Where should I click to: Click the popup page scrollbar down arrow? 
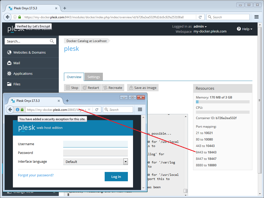pyautogui.click(x=143, y=188)
